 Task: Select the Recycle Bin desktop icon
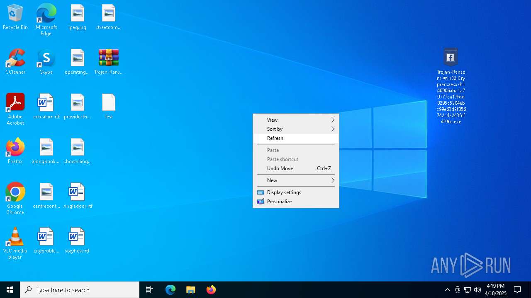(x=15, y=17)
